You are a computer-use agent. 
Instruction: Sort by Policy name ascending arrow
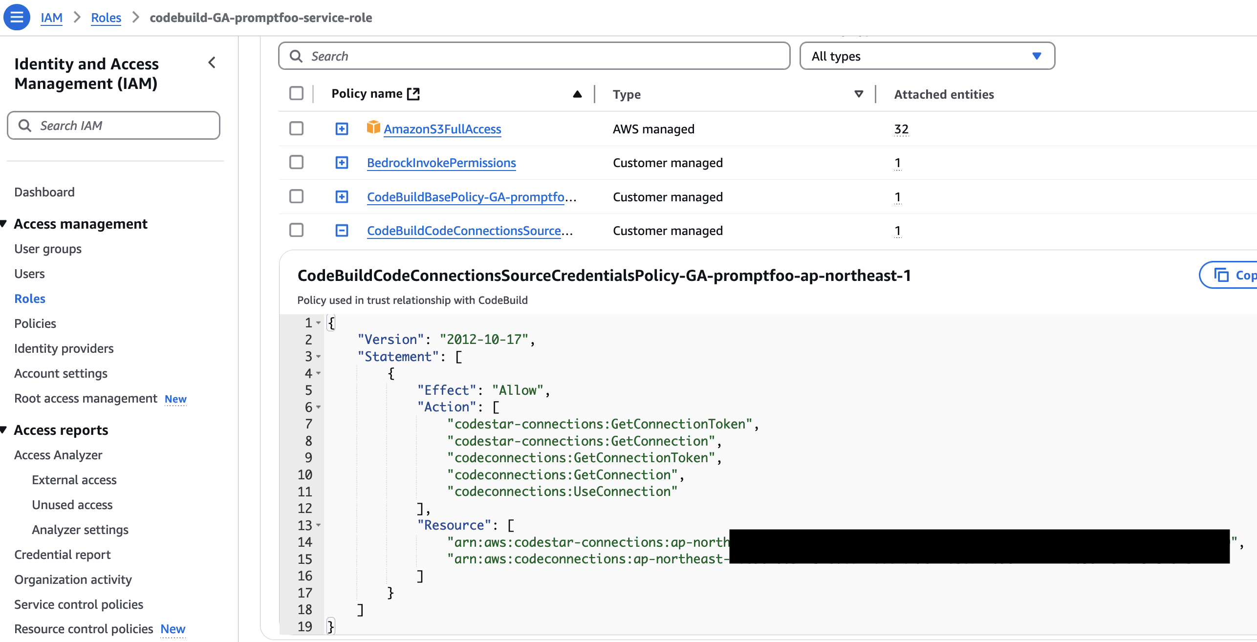(x=577, y=94)
